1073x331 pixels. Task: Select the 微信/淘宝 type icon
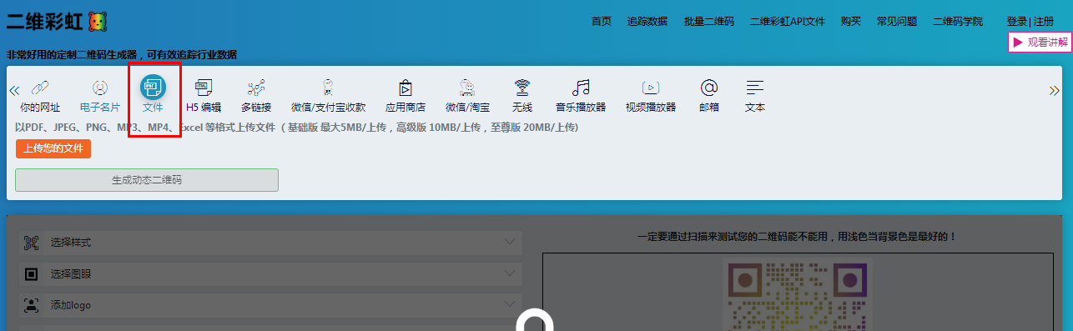click(x=467, y=87)
